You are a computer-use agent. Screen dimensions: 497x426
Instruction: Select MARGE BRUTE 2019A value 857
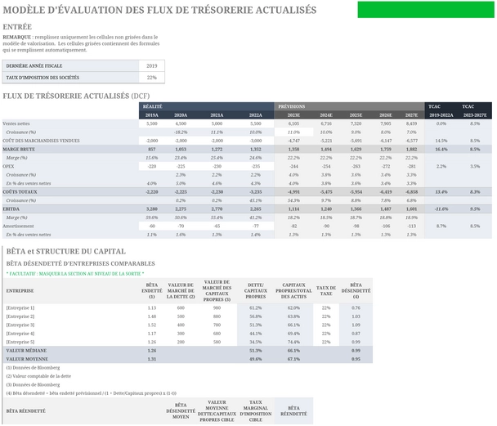pos(152,150)
